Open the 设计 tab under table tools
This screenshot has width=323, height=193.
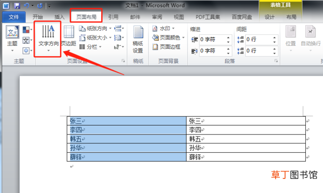point(269,17)
